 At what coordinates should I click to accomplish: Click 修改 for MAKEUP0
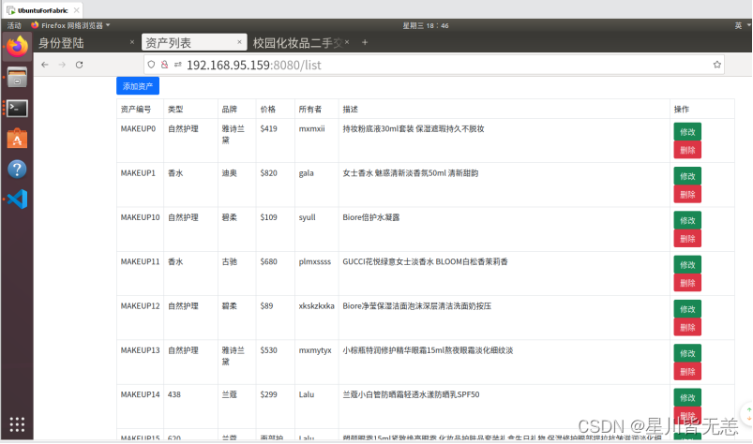pyautogui.click(x=687, y=132)
